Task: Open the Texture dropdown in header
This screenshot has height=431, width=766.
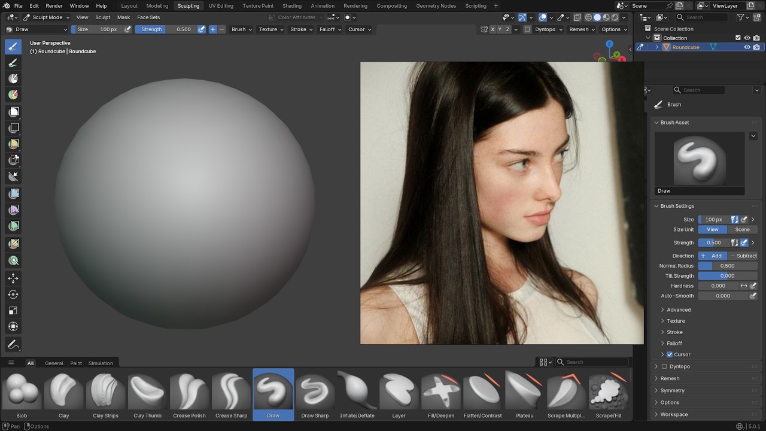Action: point(270,29)
